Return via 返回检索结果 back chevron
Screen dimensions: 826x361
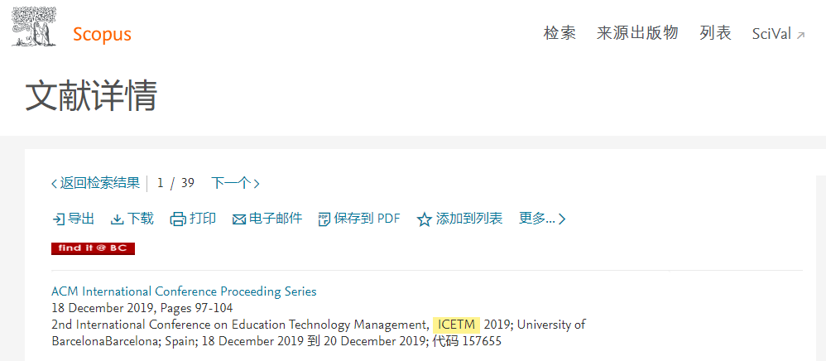pyautogui.click(x=55, y=184)
